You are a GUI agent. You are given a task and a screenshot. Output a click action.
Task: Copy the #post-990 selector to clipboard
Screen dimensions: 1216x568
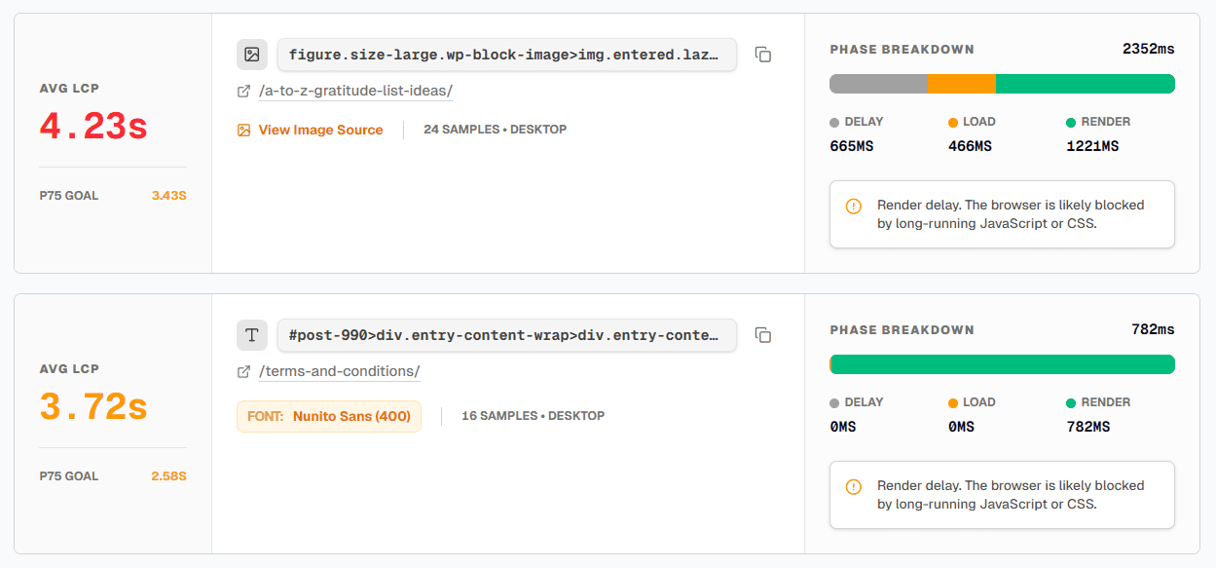[763, 336]
